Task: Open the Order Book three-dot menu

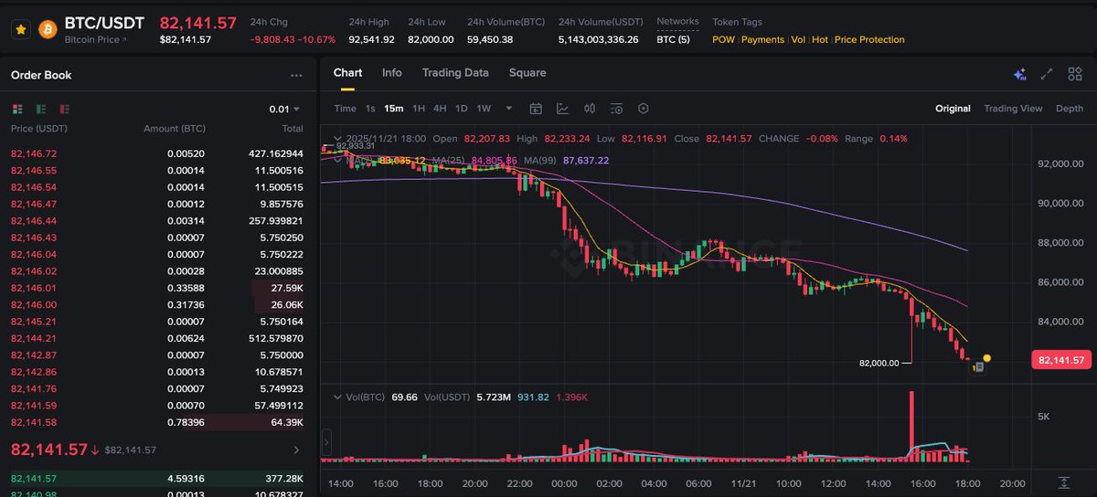Action: pos(296,76)
